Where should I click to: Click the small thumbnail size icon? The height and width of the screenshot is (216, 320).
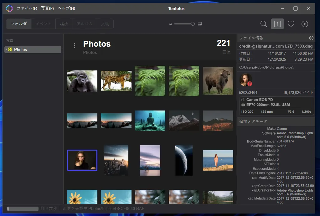(170, 24)
